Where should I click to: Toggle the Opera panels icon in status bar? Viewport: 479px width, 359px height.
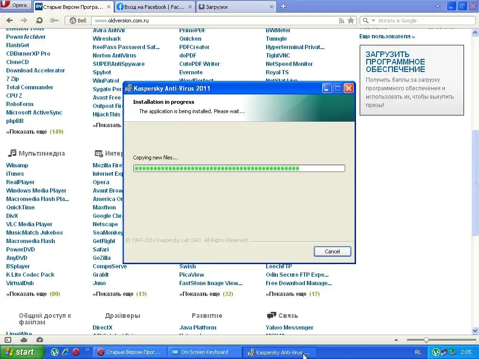(8, 340)
